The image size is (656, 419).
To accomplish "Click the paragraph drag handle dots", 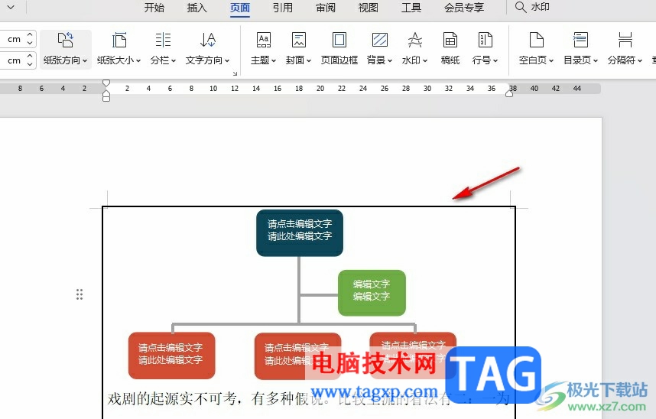I will [x=80, y=294].
